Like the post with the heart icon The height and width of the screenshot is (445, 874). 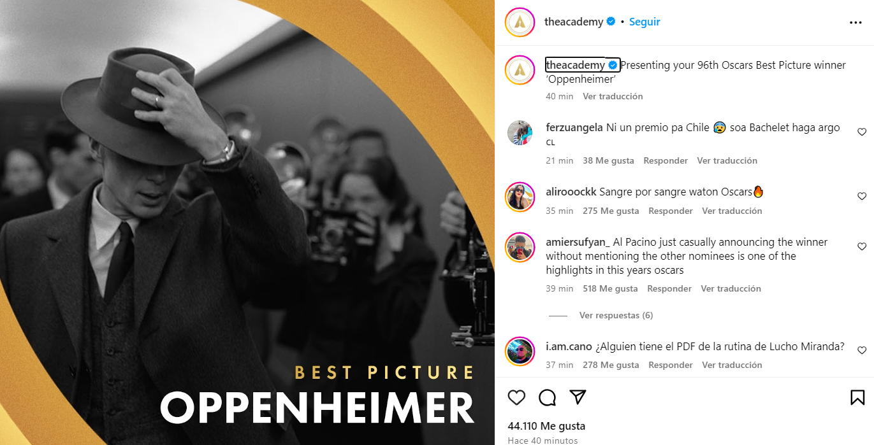tap(516, 398)
